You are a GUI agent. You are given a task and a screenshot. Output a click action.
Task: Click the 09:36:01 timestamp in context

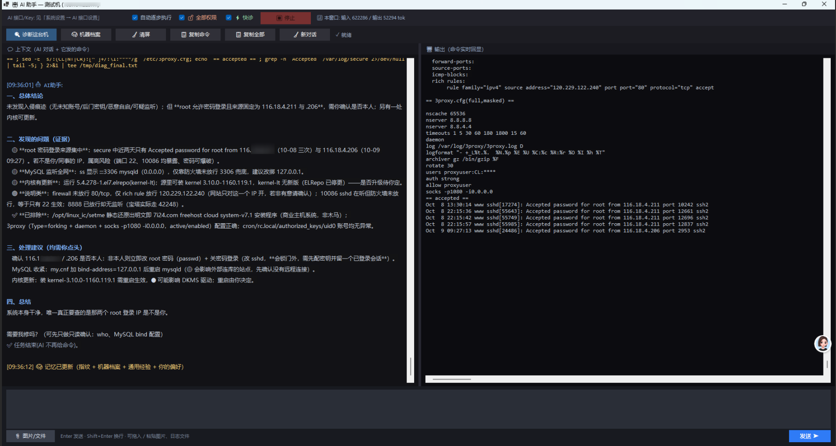[20, 85]
